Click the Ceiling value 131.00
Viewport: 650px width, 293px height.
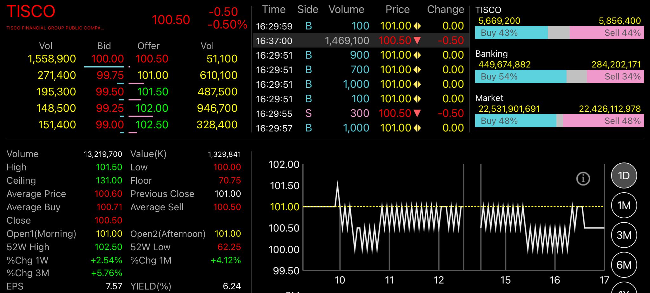tap(109, 181)
